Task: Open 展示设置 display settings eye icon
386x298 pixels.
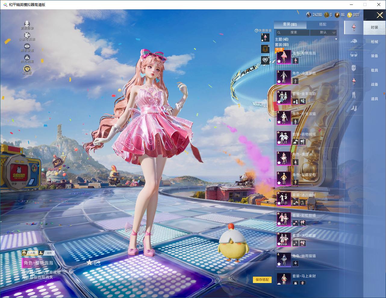Action: click(27, 46)
